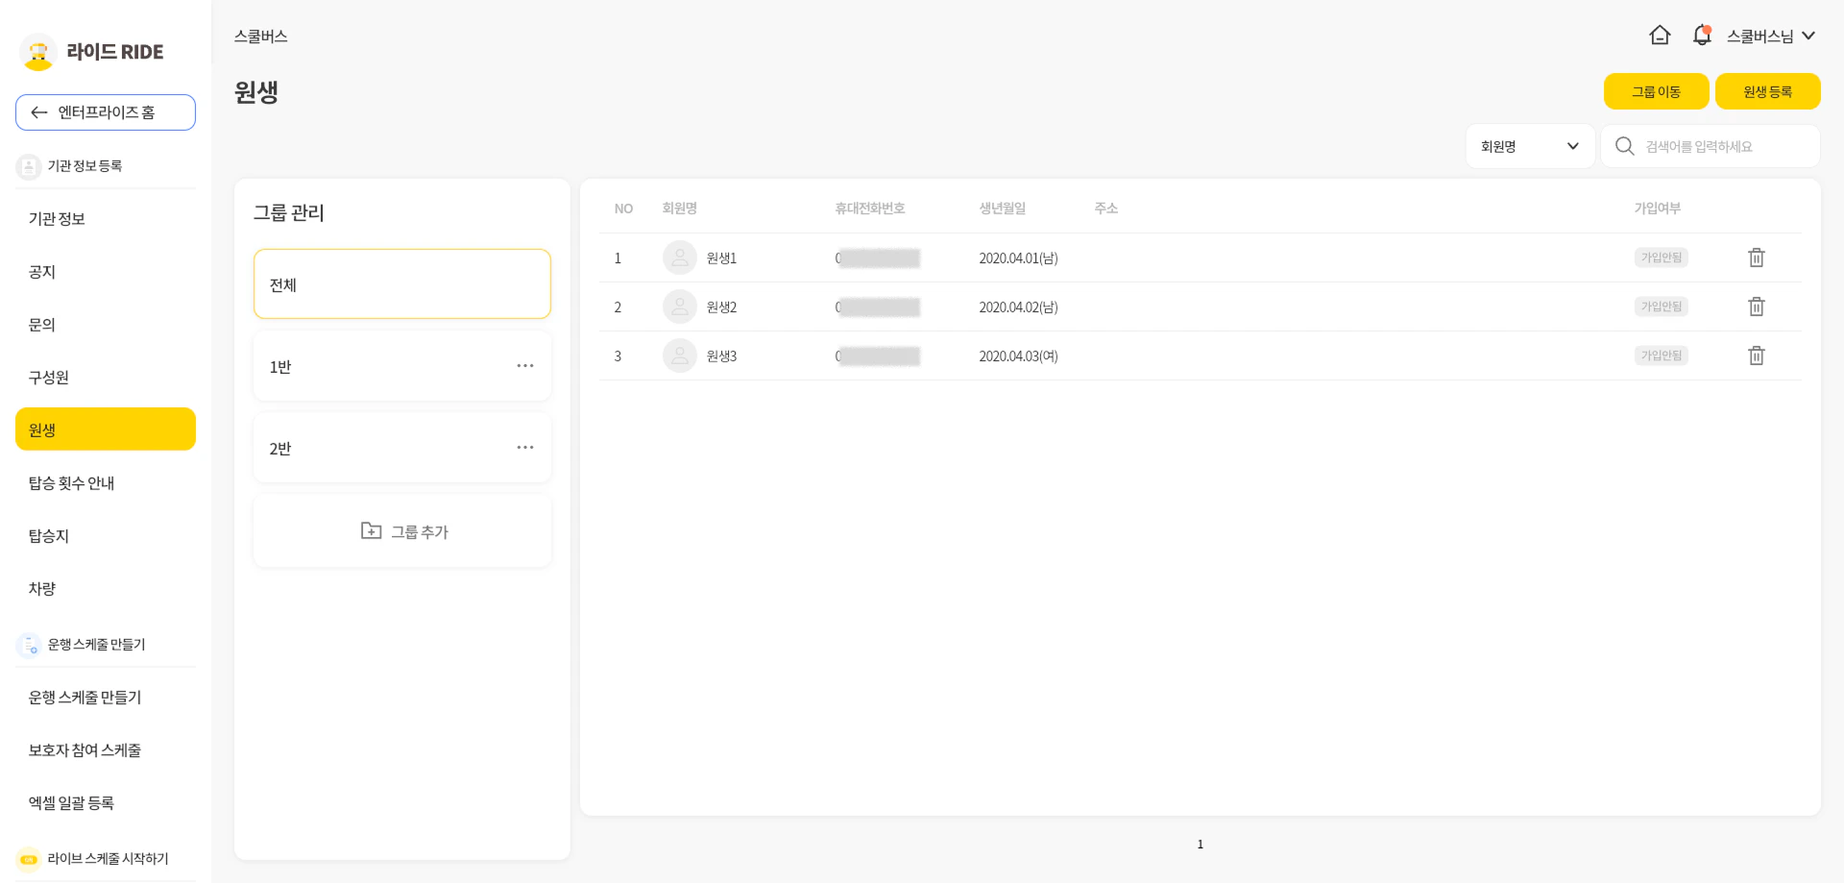Click the search magnifier icon

point(1624,146)
